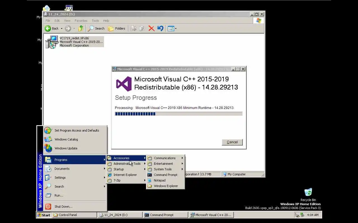This screenshot has width=358, height=223.
Task: Expand Programs in Start menu
Action: pyautogui.click(x=75, y=160)
